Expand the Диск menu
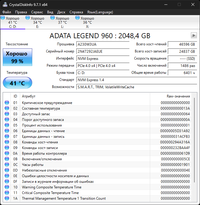 61,12
